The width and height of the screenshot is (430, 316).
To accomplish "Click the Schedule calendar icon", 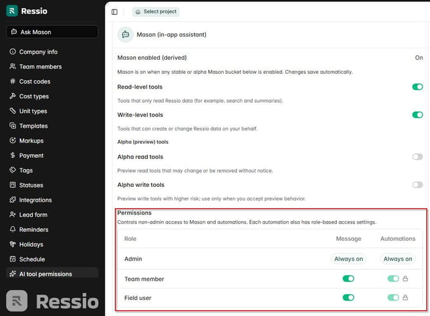I will click(13, 259).
